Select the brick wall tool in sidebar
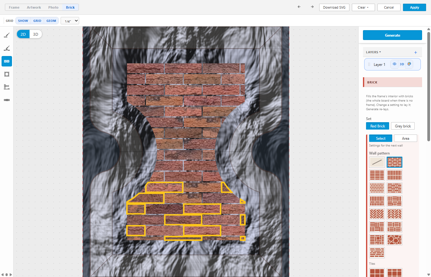 (7, 61)
